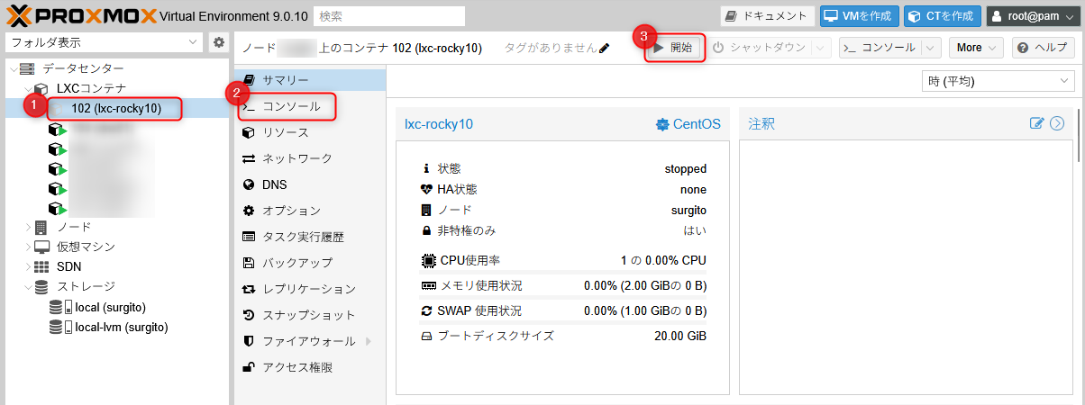The image size is (1085, 405).
Task: Click the pencil icon to edit tags
Action: pos(604,48)
